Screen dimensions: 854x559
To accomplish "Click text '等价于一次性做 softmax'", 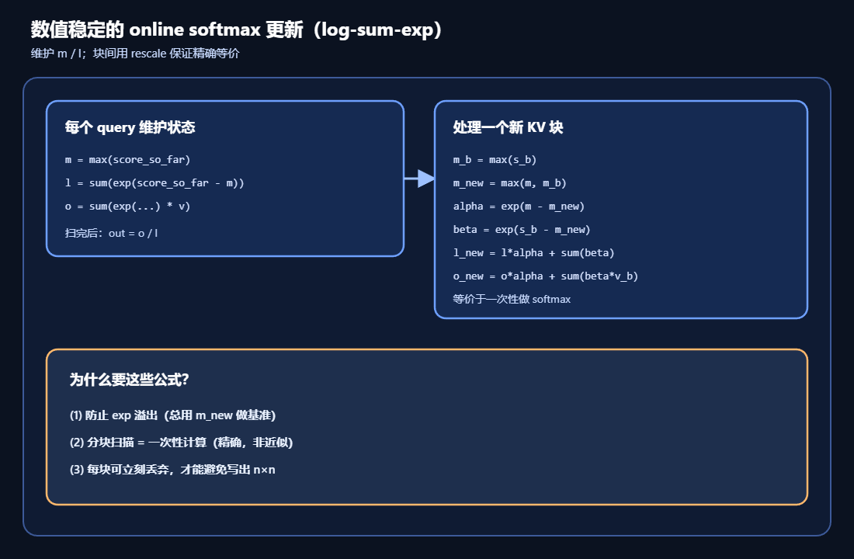I will (512, 299).
